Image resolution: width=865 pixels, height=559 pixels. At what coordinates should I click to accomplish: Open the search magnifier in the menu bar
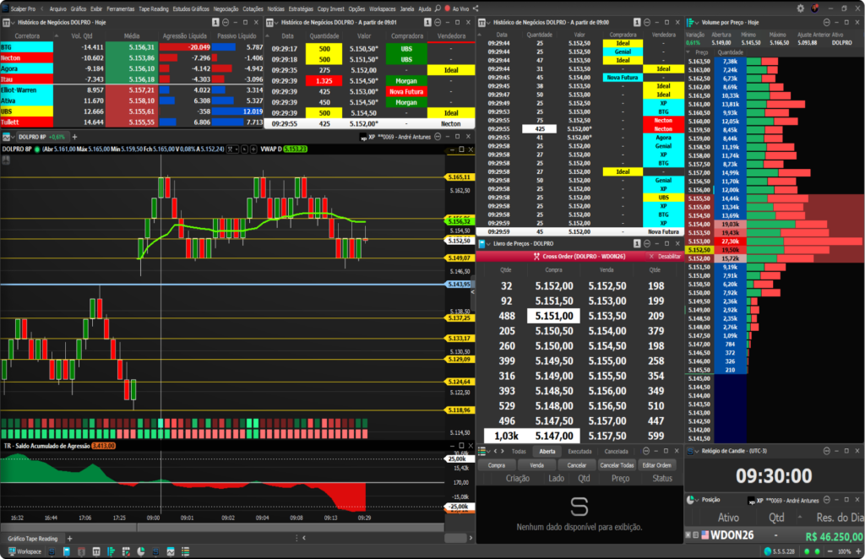pyautogui.click(x=438, y=8)
